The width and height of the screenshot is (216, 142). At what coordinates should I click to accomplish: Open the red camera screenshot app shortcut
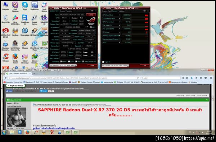[5, 32]
